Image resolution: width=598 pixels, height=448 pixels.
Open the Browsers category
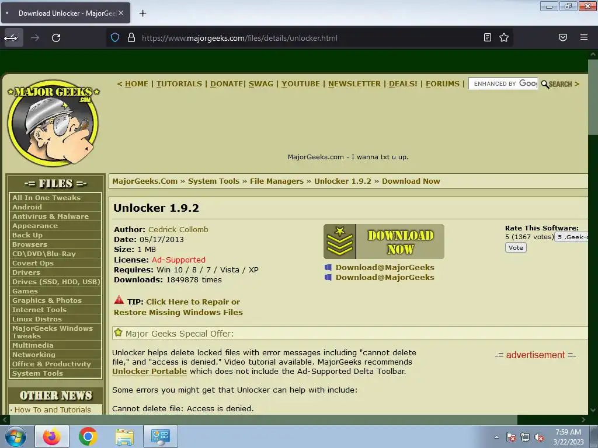click(30, 244)
